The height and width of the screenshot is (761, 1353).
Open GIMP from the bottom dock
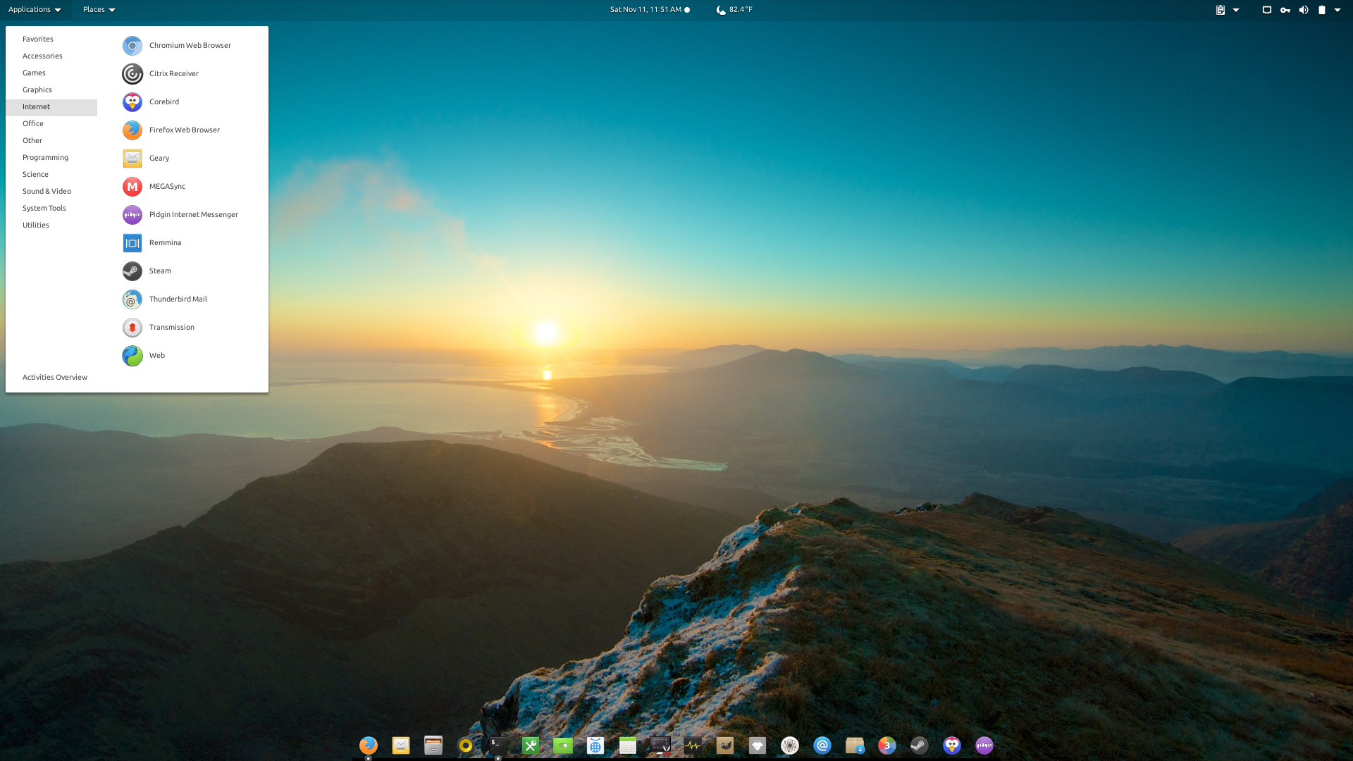pos(724,745)
